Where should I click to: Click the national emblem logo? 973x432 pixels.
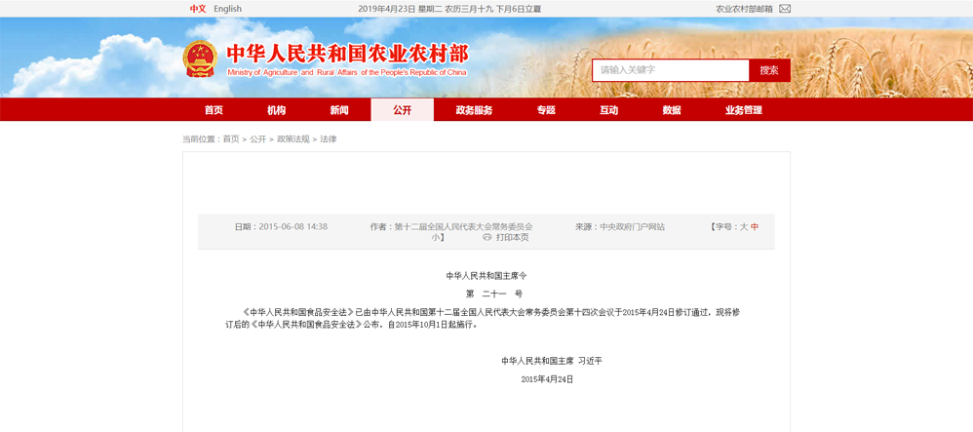[200, 60]
